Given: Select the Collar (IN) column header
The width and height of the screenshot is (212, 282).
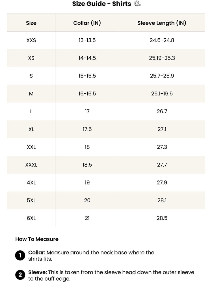Looking at the screenshot, I should pos(87,23).
